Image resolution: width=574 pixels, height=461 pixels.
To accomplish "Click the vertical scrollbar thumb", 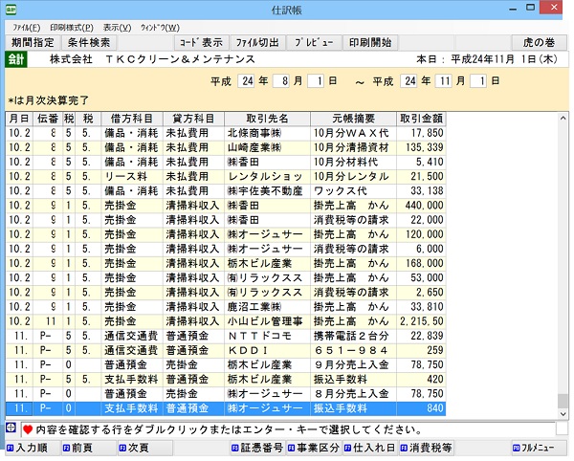I will point(563,401).
